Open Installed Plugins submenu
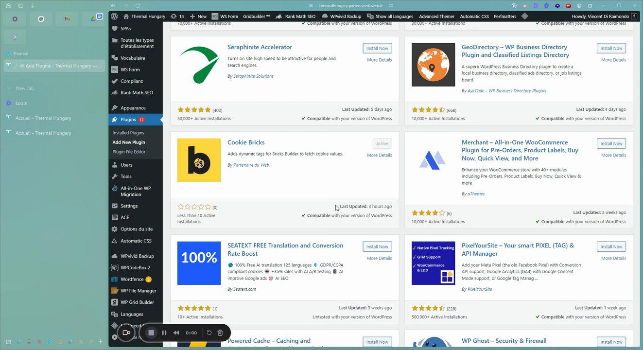Screen dimensions: 643x350 pyautogui.click(x=128, y=133)
